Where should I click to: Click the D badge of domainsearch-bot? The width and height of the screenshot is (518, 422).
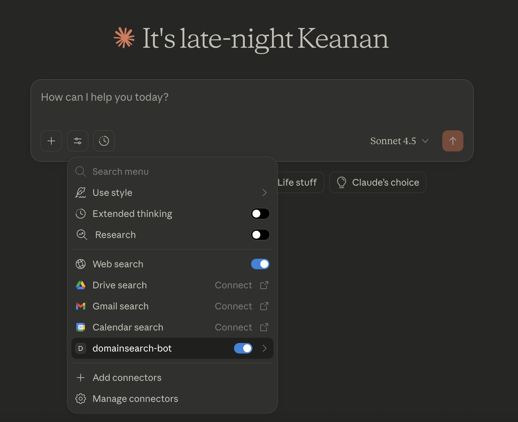(81, 348)
